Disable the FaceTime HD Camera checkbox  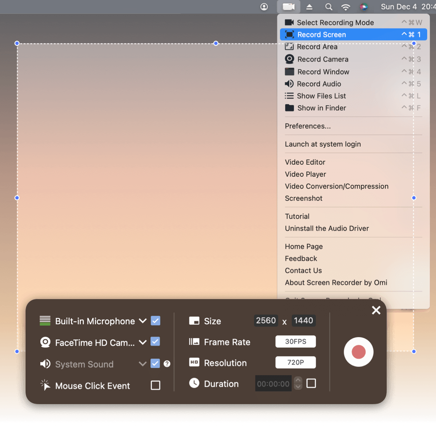click(x=156, y=342)
